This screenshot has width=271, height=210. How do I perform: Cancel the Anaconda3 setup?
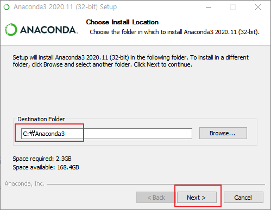coord(243,198)
